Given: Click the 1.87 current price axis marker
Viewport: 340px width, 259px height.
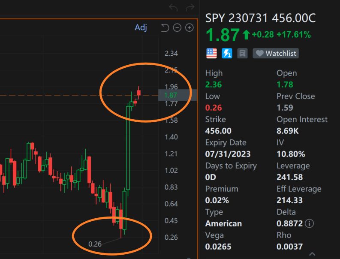Looking at the screenshot, I should point(178,95).
